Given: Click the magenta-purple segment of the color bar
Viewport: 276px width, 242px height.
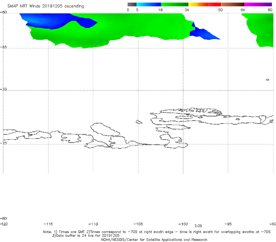Looking at the screenshot, I should [258, 4].
